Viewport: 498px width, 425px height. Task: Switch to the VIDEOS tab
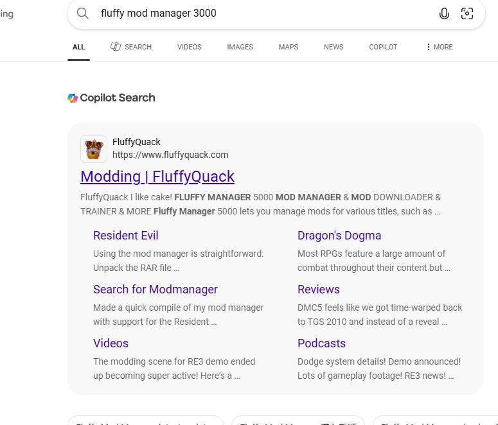[190, 47]
